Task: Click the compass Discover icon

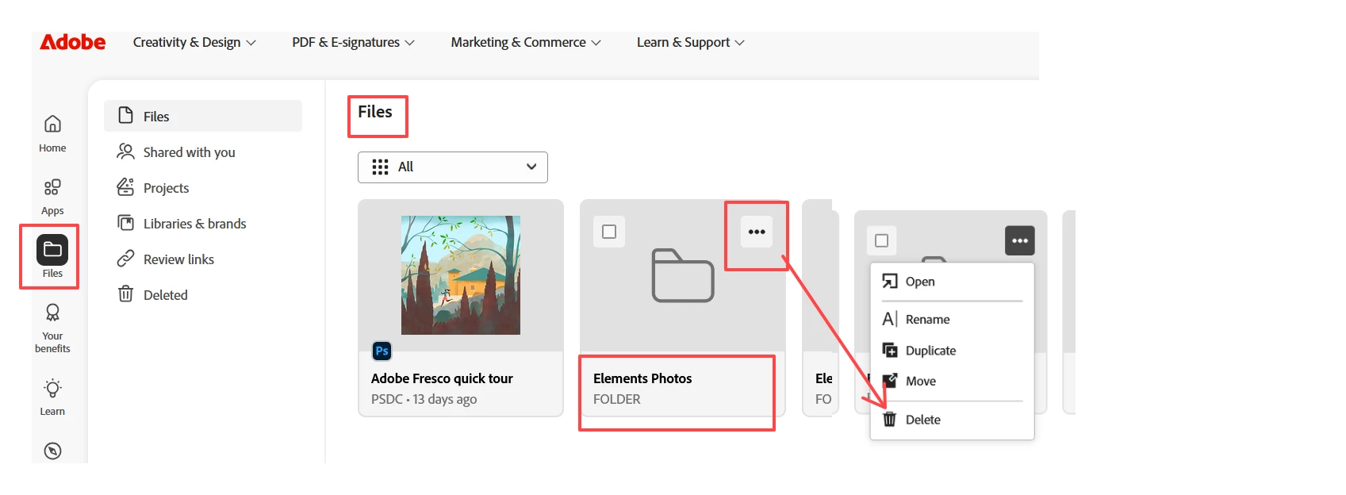Action: click(x=52, y=451)
